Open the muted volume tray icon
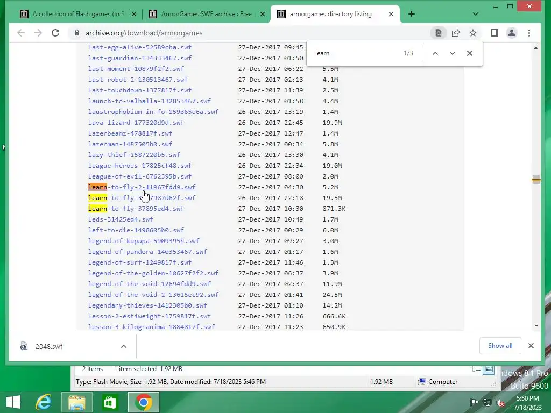The width and height of the screenshot is (551, 413). tap(500, 403)
